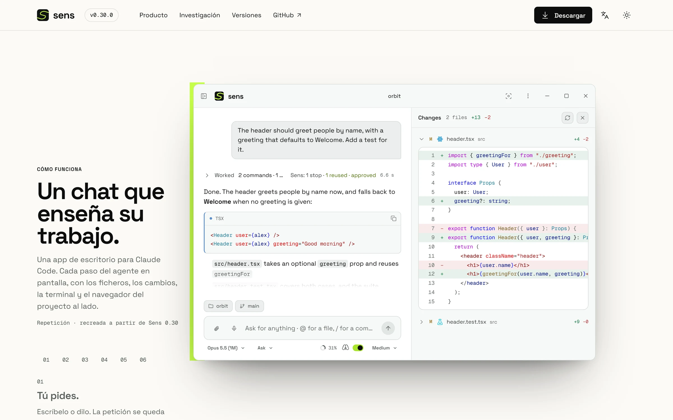Click the main branch chip
Screen dimensions: 673x420
pos(250,306)
